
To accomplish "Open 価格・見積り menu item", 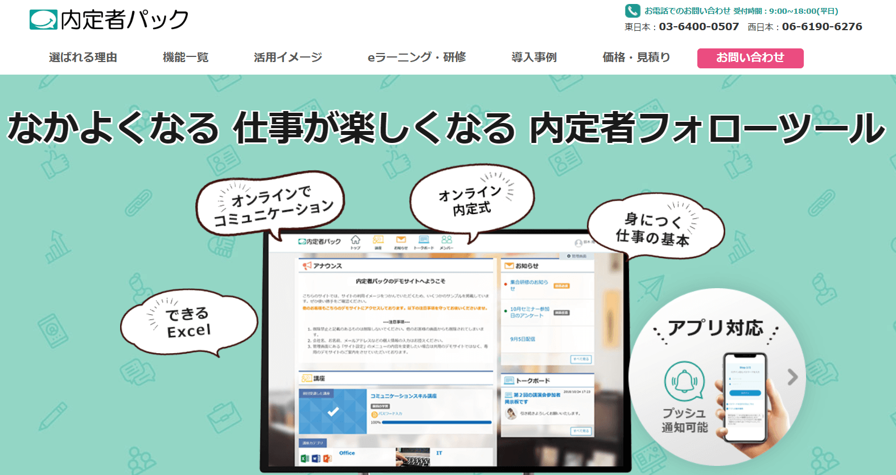I will coord(636,58).
